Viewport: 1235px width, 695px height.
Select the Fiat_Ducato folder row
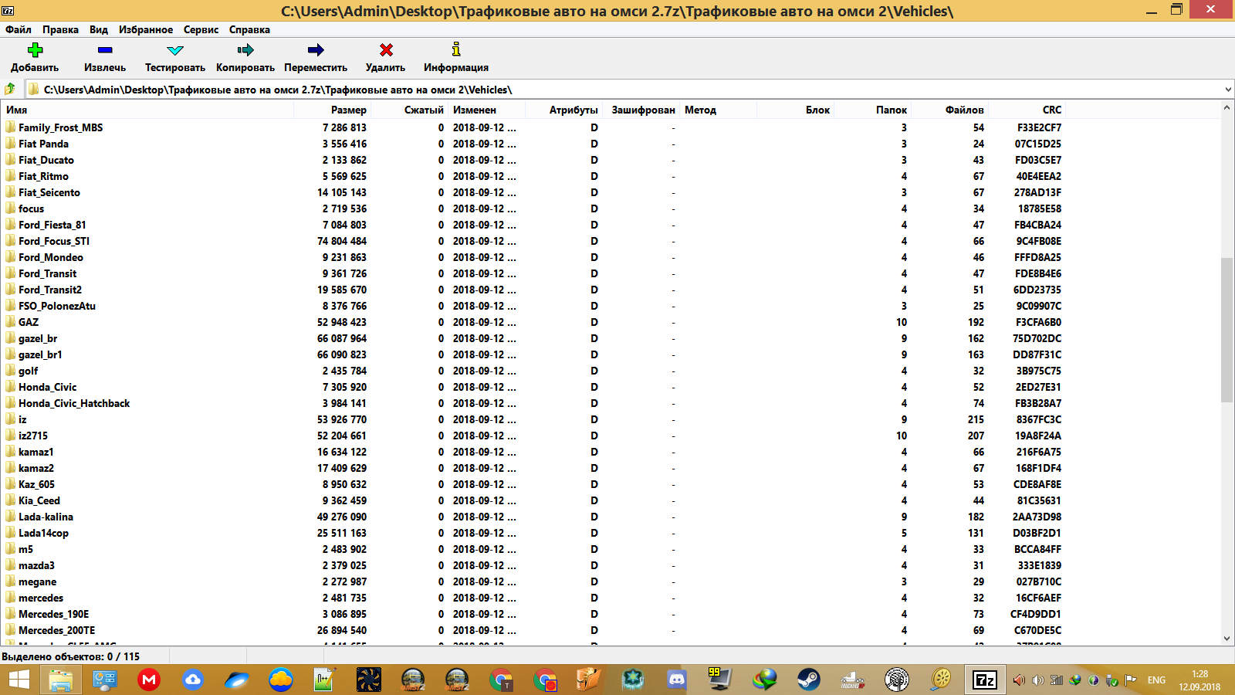point(533,160)
